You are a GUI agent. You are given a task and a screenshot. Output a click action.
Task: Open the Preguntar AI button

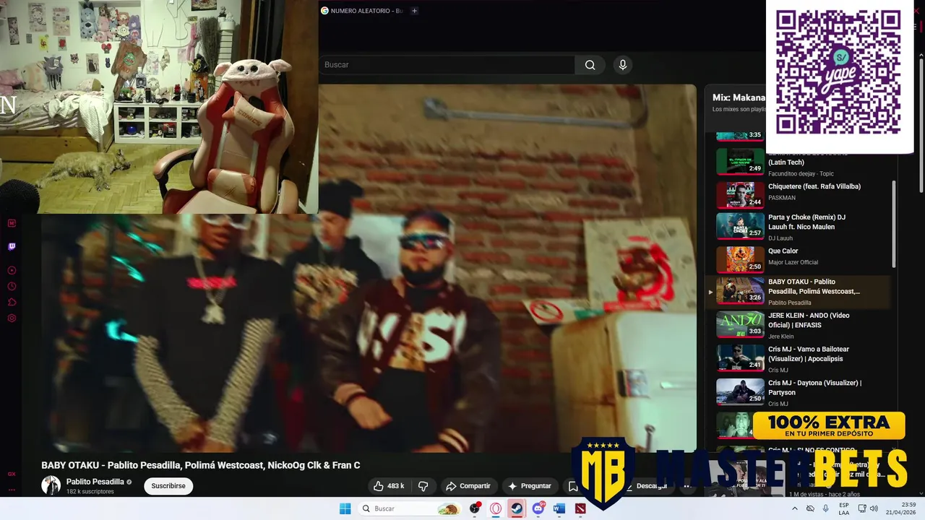tap(529, 486)
